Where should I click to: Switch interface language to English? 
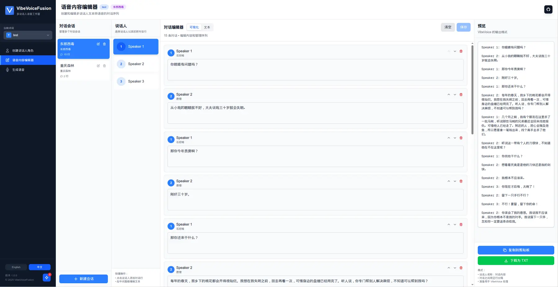click(16, 267)
